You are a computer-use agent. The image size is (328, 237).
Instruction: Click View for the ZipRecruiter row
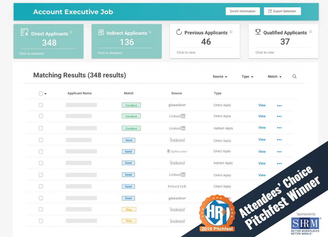[x=262, y=152]
